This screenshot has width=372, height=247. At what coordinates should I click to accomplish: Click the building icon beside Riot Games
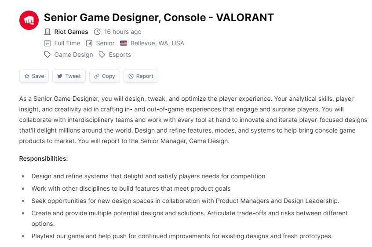(x=47, y=32)
